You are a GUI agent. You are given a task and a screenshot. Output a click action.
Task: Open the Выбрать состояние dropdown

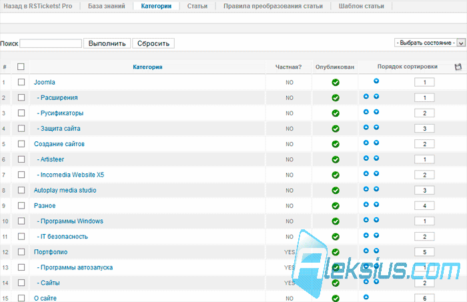coord(430,43)
